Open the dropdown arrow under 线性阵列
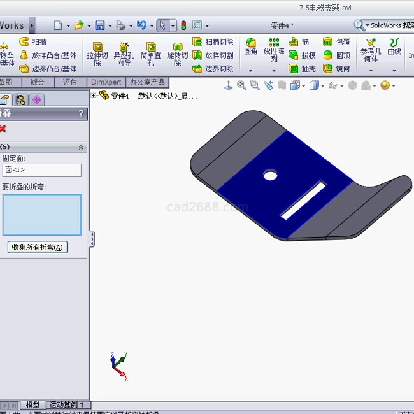Screen dimensions: 414x414 [274, 70]
